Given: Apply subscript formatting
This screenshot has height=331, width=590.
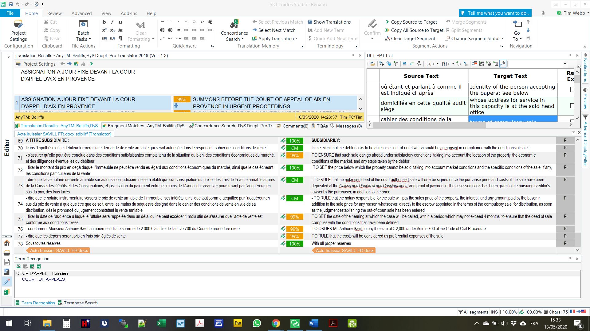Looking at the screenshot, I should tap(112, 30).
